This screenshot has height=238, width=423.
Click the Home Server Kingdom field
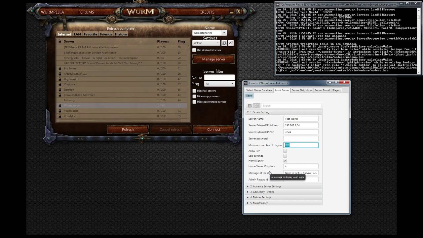[301, 166]
